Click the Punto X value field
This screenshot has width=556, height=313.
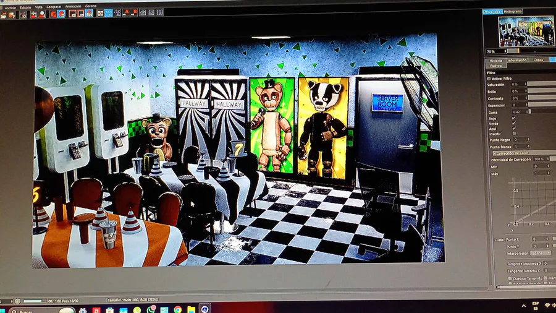click(541, 239)
